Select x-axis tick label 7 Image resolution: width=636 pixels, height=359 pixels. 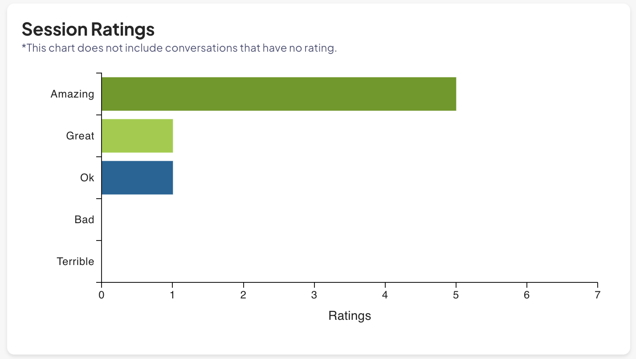tap(597, 295)
